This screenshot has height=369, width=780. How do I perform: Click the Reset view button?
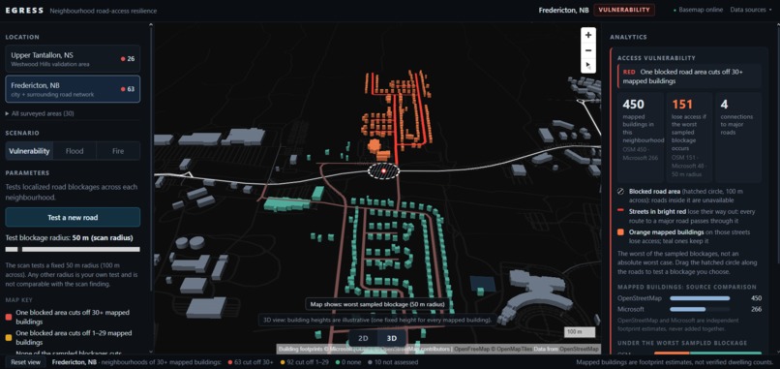tap(25, 362)
